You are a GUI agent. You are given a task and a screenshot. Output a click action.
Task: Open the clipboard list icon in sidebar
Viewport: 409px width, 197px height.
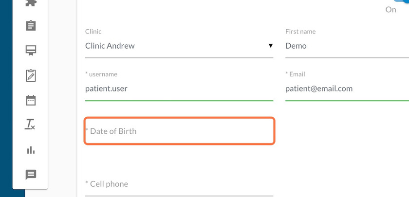tap(31, 25)
